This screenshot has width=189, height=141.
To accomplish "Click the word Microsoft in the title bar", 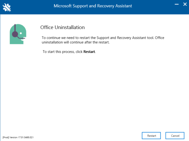I will pyautogui.click(x=63, y=6).
